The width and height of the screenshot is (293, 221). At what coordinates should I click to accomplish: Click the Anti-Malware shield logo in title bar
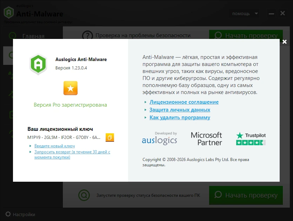tap(8, 12)
